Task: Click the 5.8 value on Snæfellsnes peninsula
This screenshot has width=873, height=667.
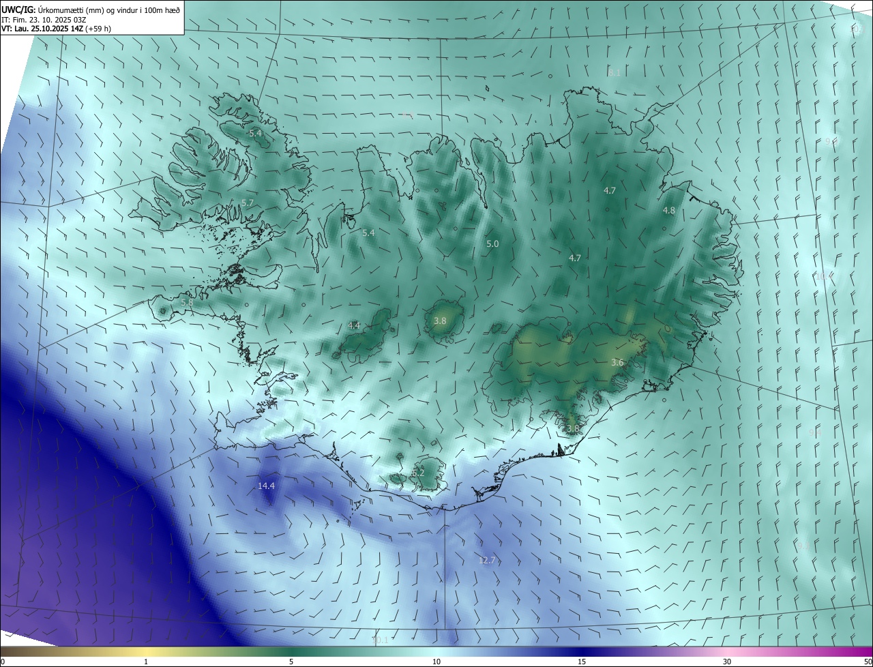Action: click(187, 302)
